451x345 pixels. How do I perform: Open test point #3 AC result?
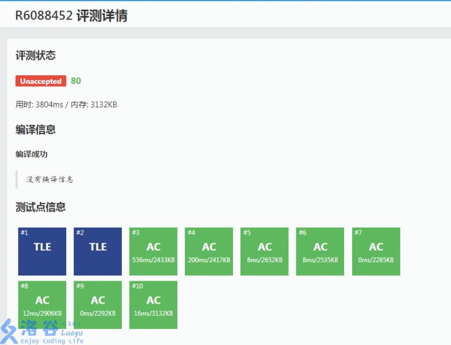click(153, 251)
